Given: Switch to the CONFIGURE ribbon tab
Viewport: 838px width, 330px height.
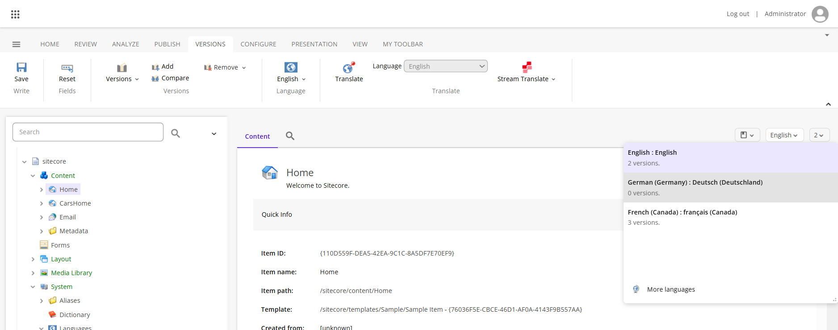Looking at the screenshot, I should (258, 44).
